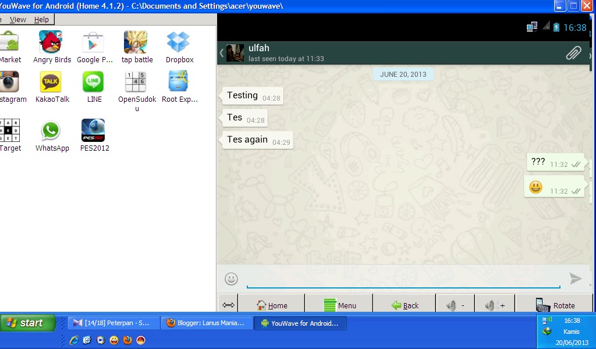596x349 pixels.
Task: Open the Help menu
Action: 41,19
